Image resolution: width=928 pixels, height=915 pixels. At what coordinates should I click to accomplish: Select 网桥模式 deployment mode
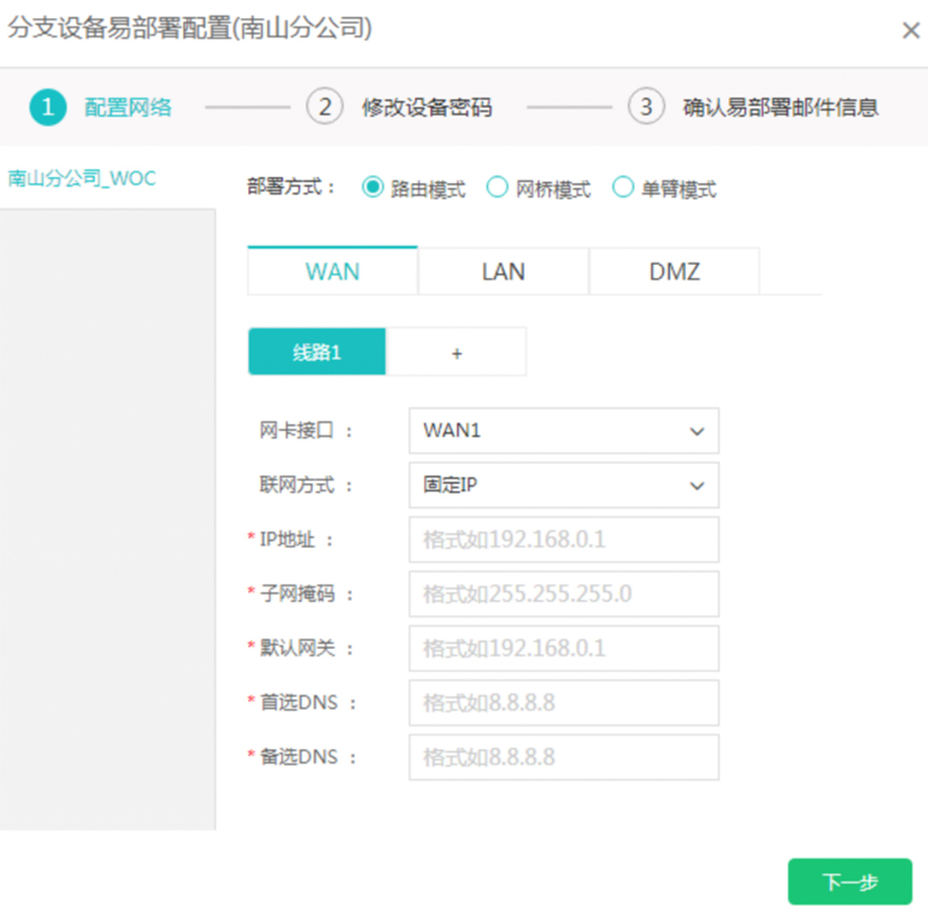click(498, 188)
